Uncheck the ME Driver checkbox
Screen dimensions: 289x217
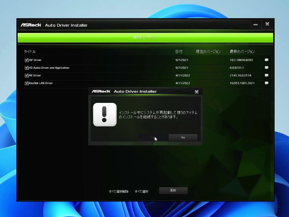[x=27, y=75]
